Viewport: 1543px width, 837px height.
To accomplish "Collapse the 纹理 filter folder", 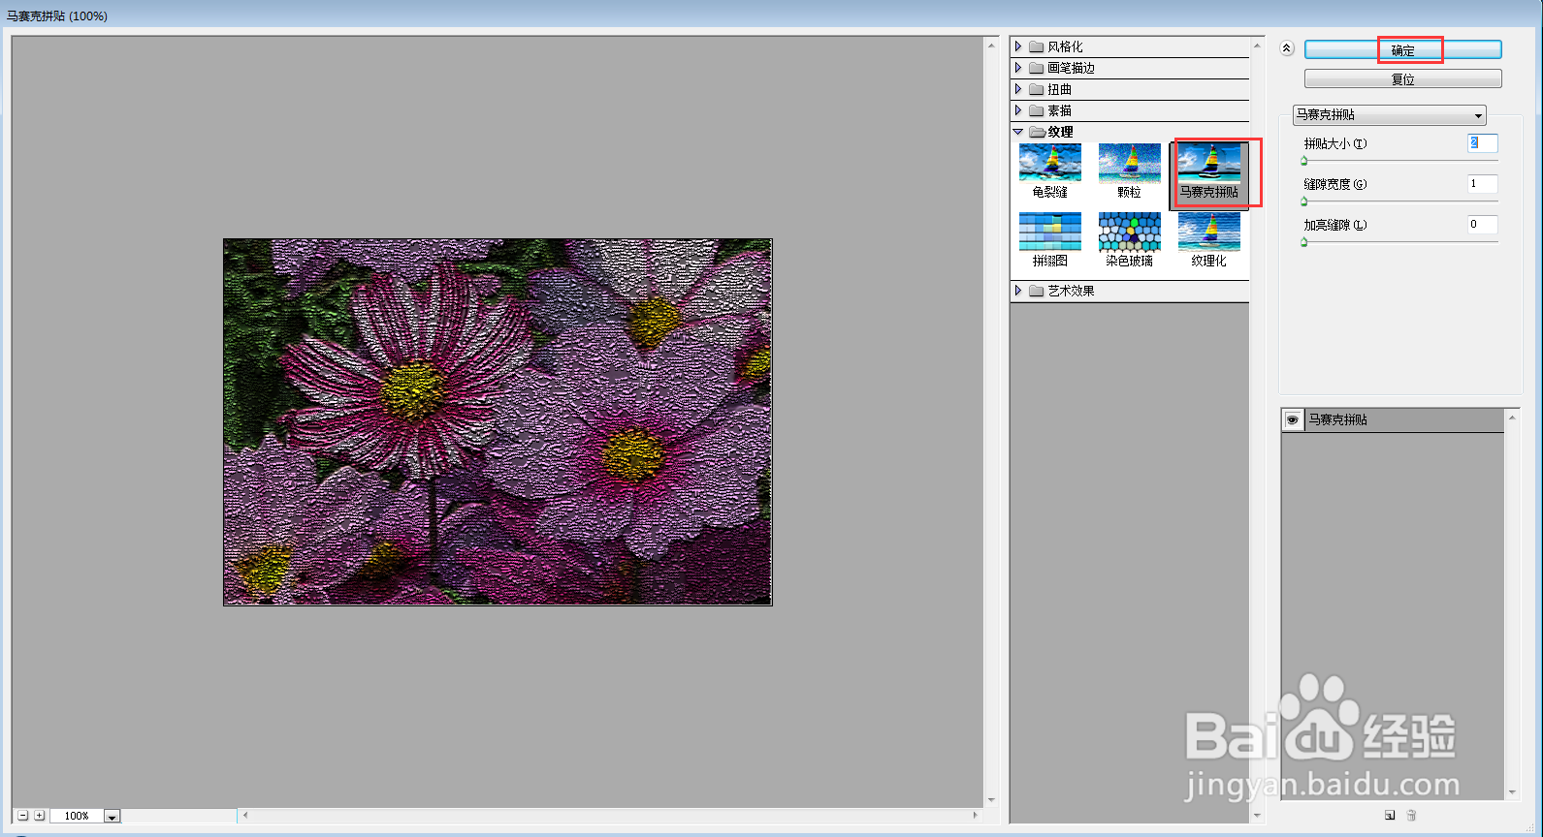I will tap(1018, 132).
